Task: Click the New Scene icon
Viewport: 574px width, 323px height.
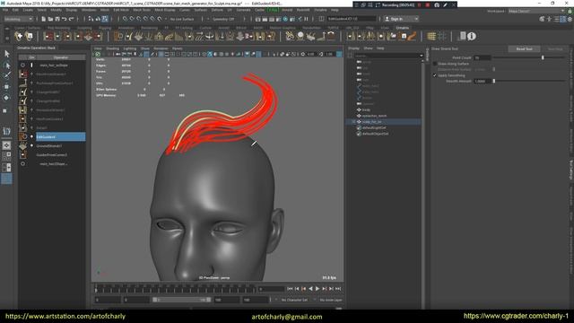Action: (44, 19)
